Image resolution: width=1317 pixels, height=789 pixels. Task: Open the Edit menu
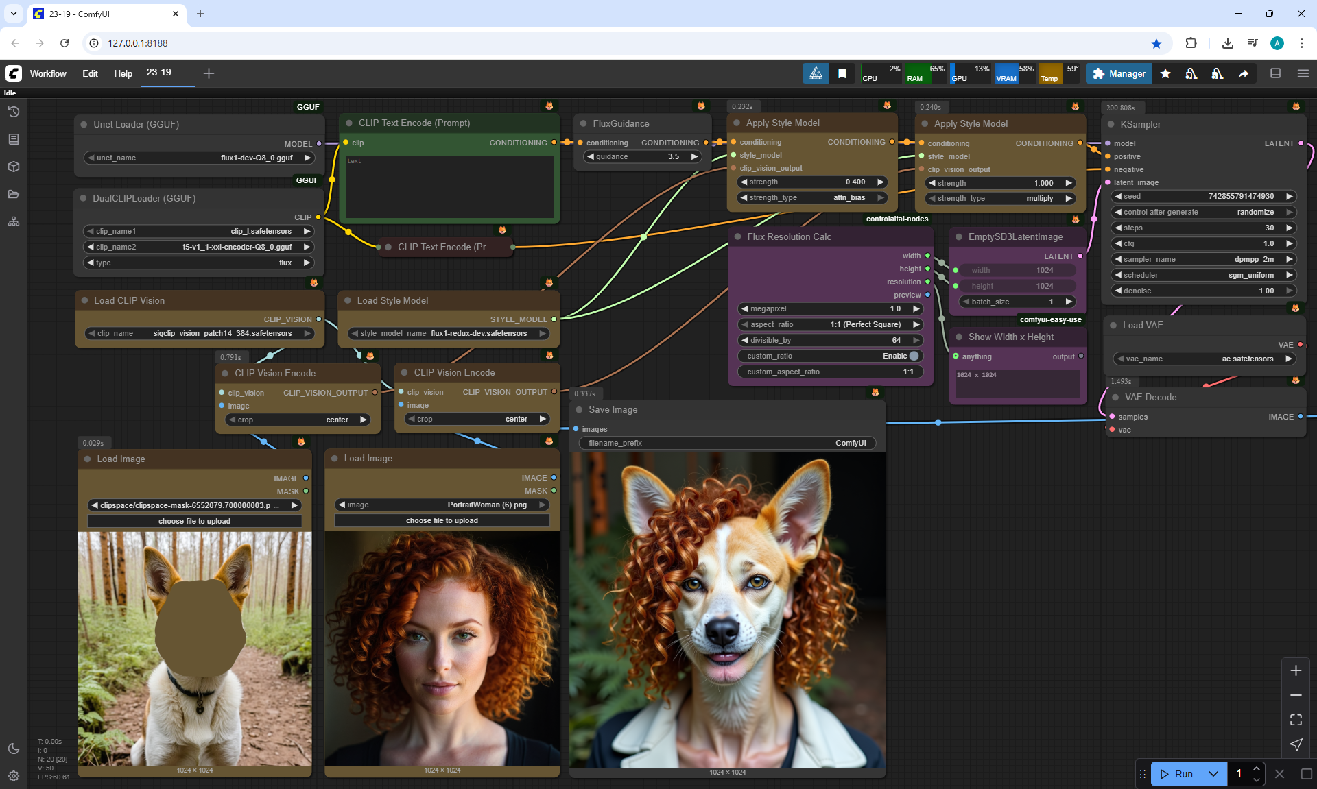point(90,73)
